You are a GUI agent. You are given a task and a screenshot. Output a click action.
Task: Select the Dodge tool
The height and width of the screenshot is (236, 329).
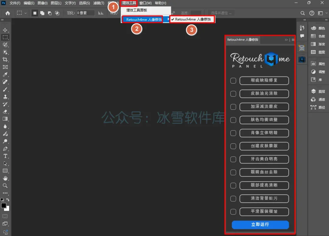5,141
